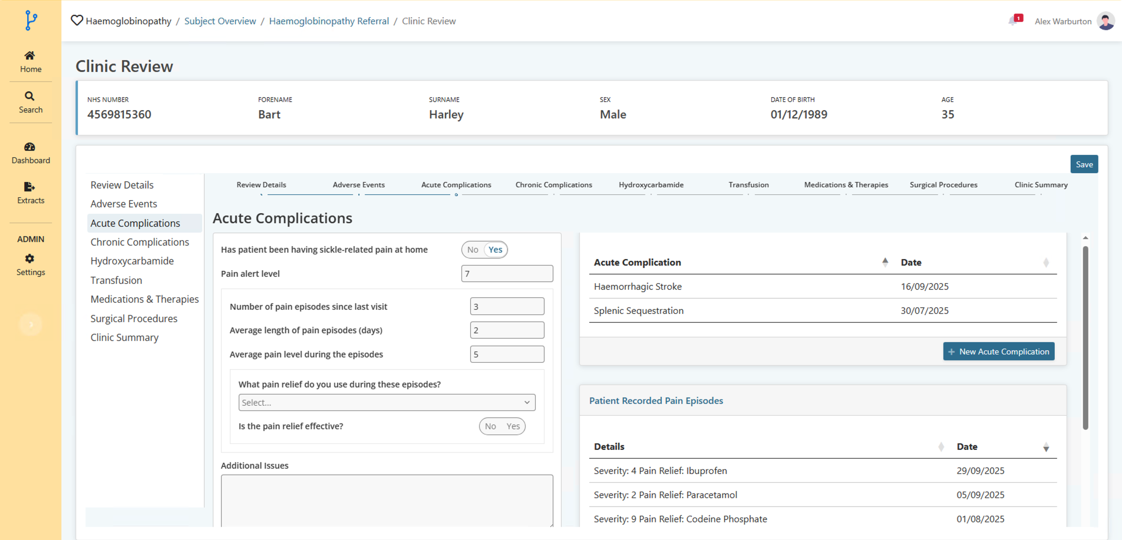Mark pain relief effective as Yes

coord(513,426)
